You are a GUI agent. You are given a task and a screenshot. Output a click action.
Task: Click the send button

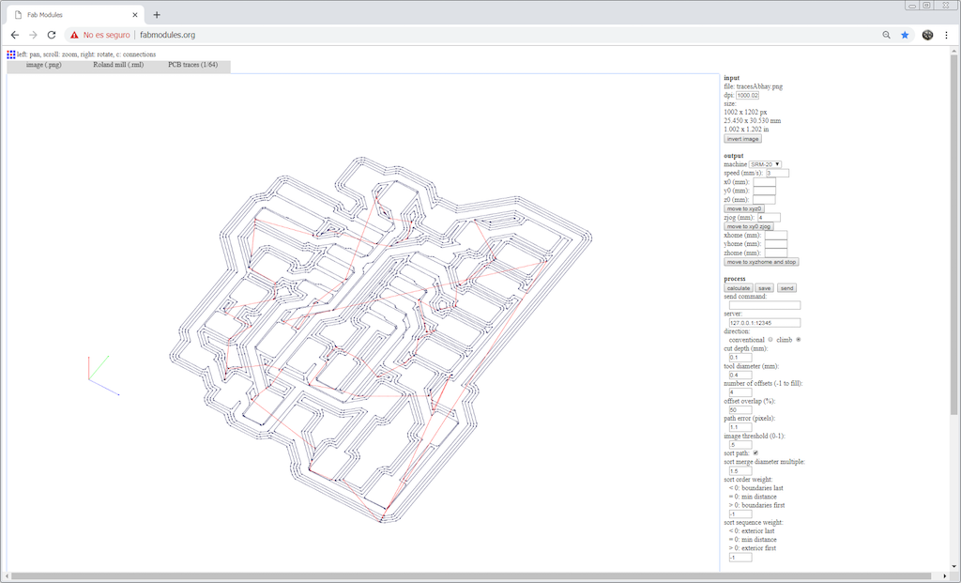[x=787, y=288]
